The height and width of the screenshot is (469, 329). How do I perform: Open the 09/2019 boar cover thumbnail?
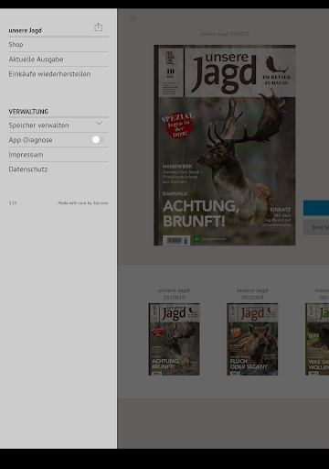click(252, 339)
